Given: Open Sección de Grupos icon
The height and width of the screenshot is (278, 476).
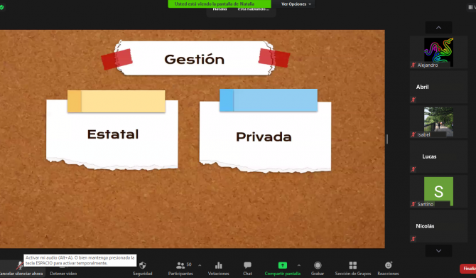Looking at the screenshot, I should click(x=353, y=265).
